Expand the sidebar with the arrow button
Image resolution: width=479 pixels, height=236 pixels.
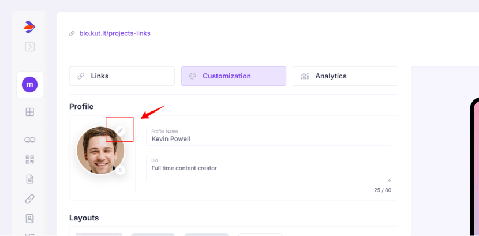click(29, 47)
